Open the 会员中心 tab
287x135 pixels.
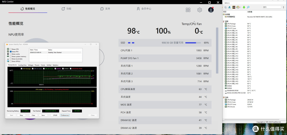coord(144,9)
